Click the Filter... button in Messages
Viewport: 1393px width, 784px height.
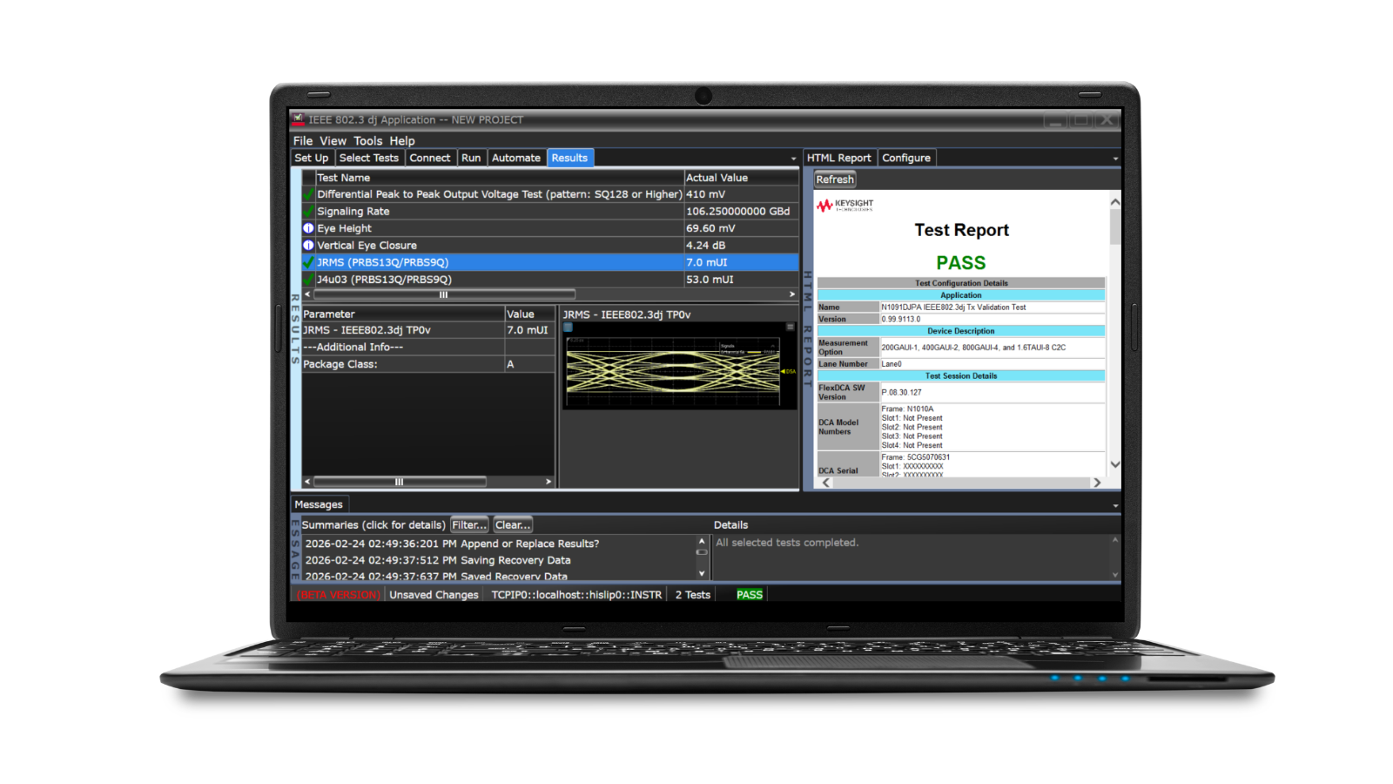click(x=469, y=524)
